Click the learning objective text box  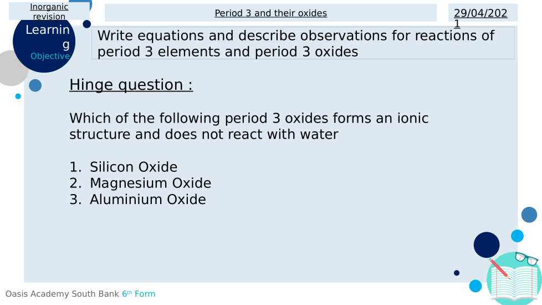(x=303, y=43)
